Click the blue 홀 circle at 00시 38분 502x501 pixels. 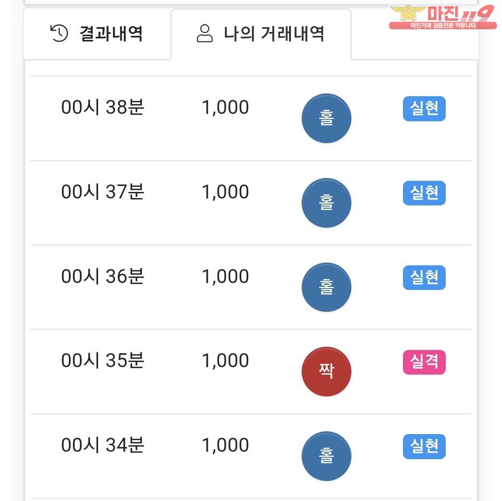tap(326, 118)
